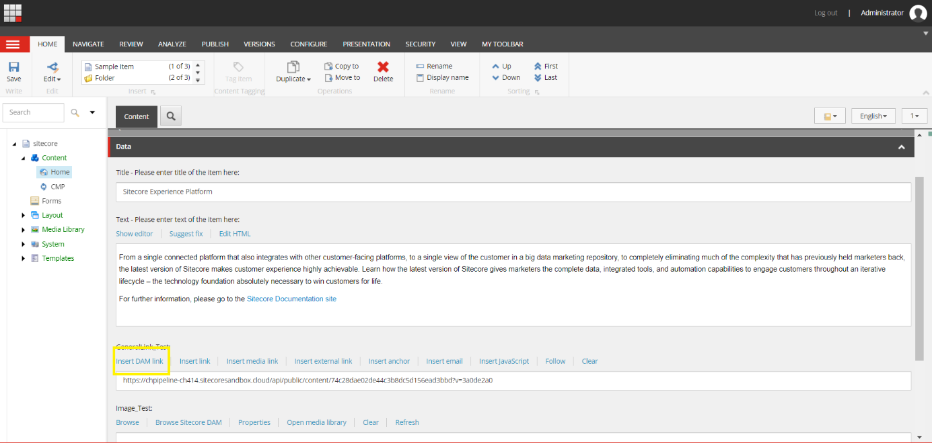Rename the item
Viewport: 932px width, 443px height.
click(x=434, y=66)
